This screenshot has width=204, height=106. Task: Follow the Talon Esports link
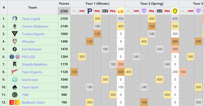(x=32, y=72)
